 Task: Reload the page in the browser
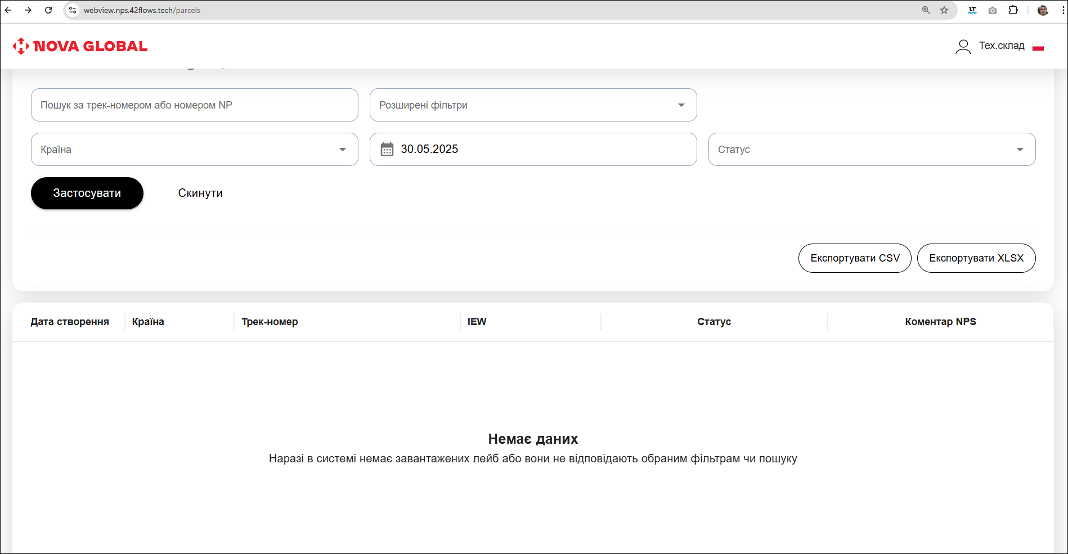point(48,10)
